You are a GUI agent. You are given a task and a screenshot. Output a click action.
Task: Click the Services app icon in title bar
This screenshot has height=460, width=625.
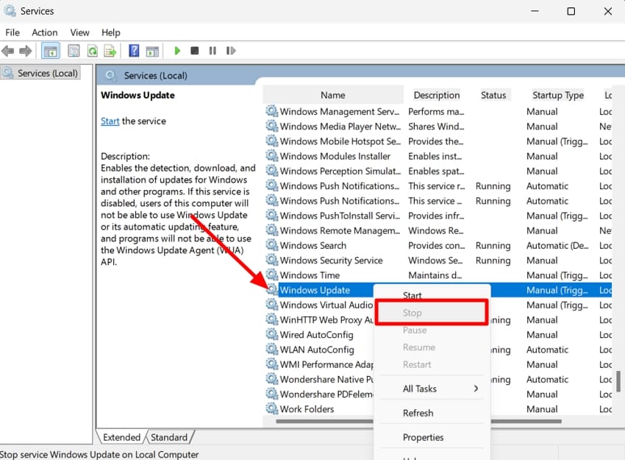pyautogui.click(x=10, y=10)
